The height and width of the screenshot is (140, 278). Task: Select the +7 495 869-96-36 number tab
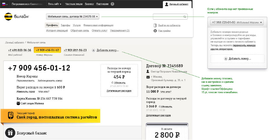[20, 50]
